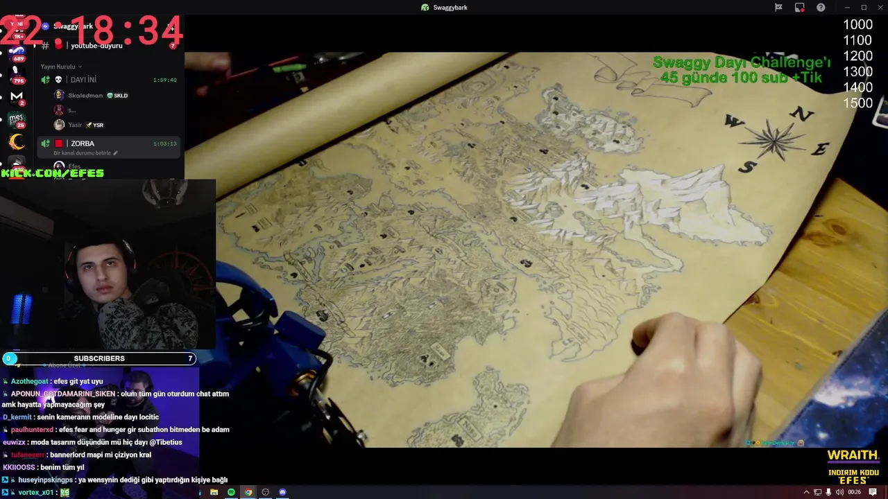Open OBS Studio from the taskbar
The image size is (888, 499).
[266, 492]
